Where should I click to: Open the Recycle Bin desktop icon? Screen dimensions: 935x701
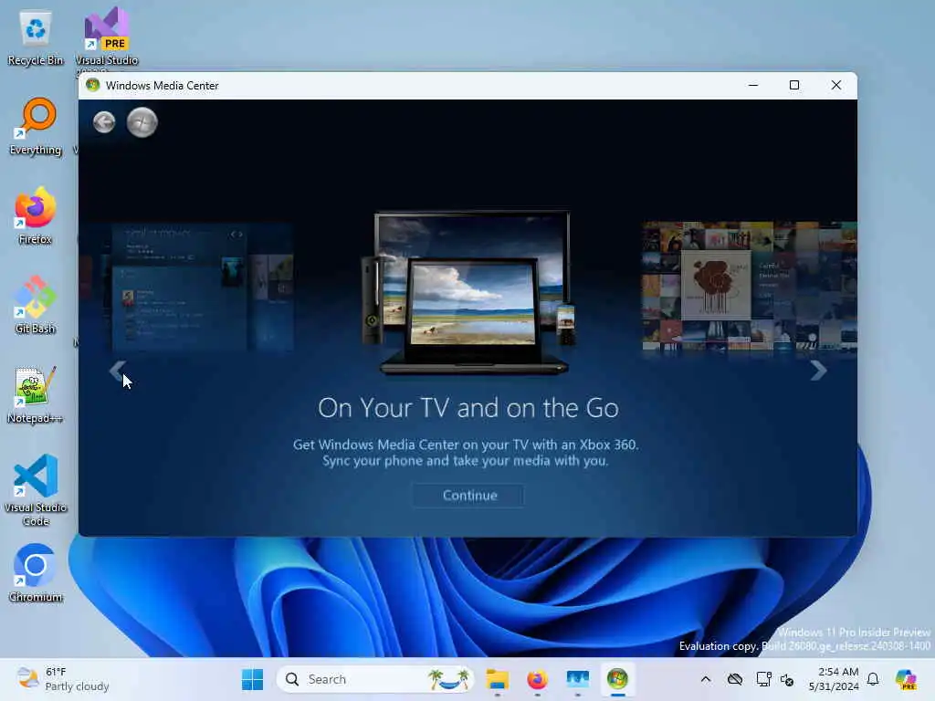36,38
